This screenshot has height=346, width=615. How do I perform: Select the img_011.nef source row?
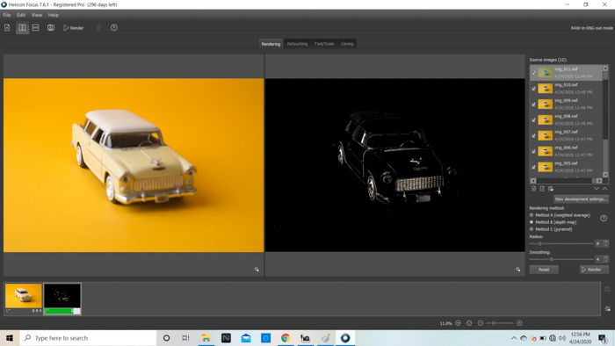point(566,73)
